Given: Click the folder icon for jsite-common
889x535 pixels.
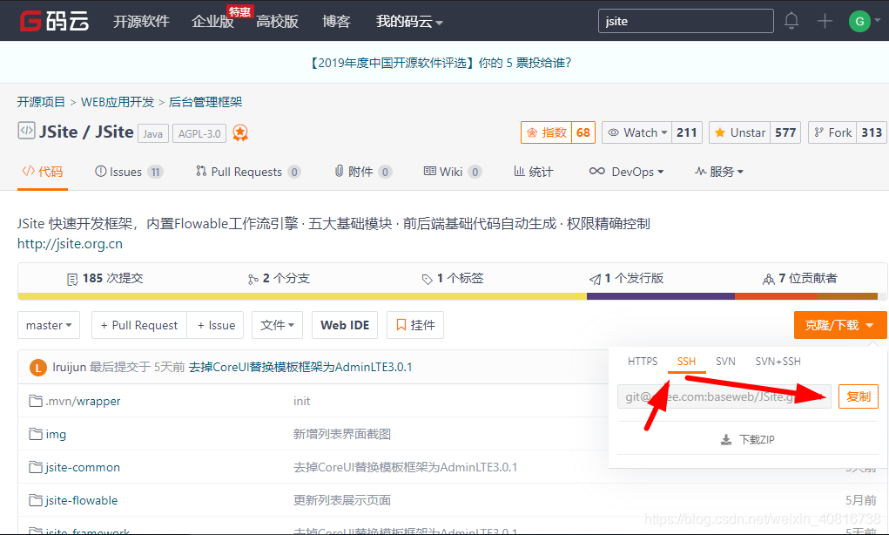Looking at the screenshot, I should coord(36,467).
